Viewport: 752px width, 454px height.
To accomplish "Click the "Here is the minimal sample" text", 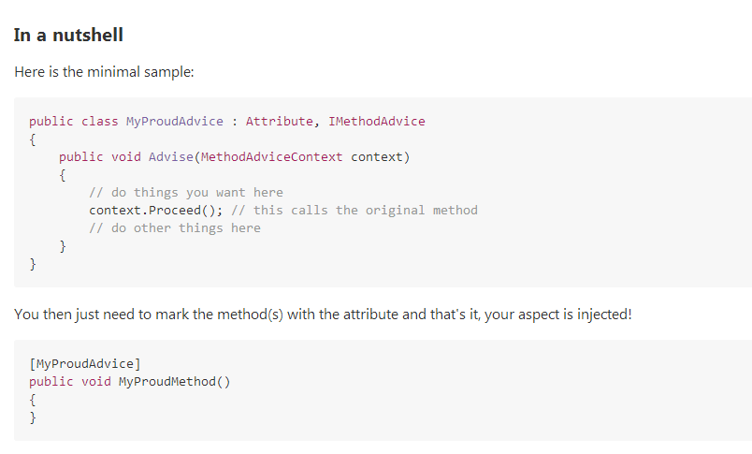I will pyautogui.click(x=104, y=72).
